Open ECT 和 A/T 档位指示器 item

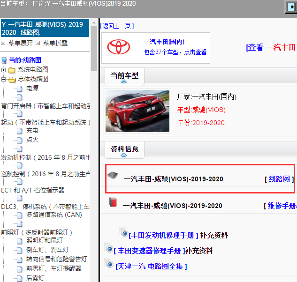tap(32, 190)
